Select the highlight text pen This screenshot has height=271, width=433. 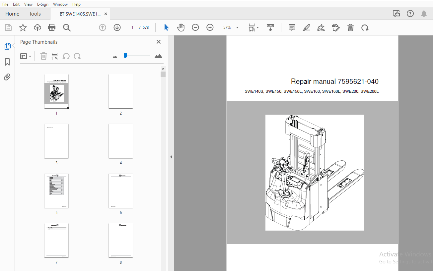307,27
